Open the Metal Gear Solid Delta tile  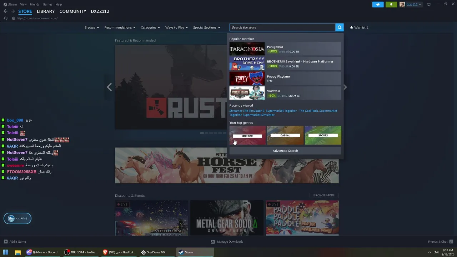coord(227,218)
